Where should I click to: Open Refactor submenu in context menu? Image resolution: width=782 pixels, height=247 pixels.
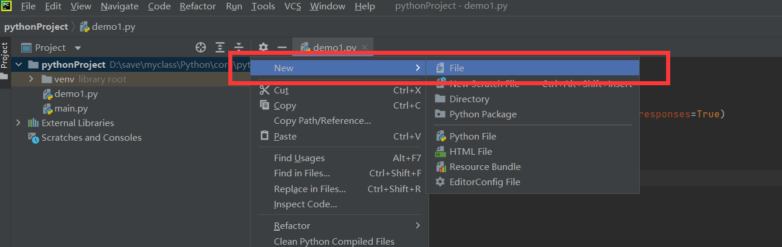[x=339, y=226]
